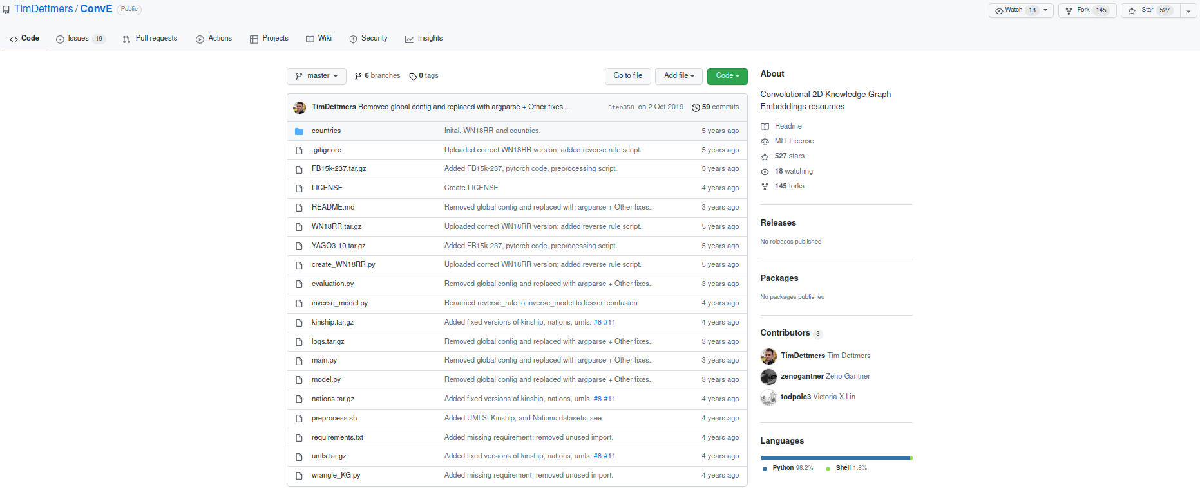Image resolution: width=1200 pixels, height=488 pixels.
Task: Star the ConvE repository
Action: pos(1150,10)
